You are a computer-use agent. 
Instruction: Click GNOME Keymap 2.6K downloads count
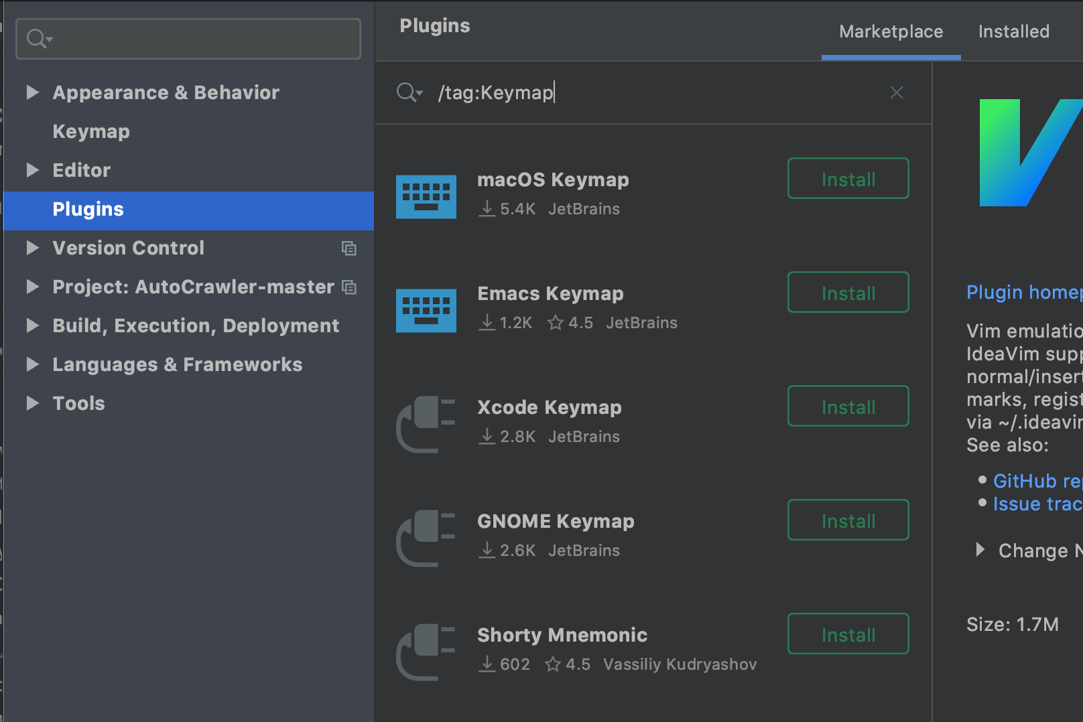click(x=507, y=551)
